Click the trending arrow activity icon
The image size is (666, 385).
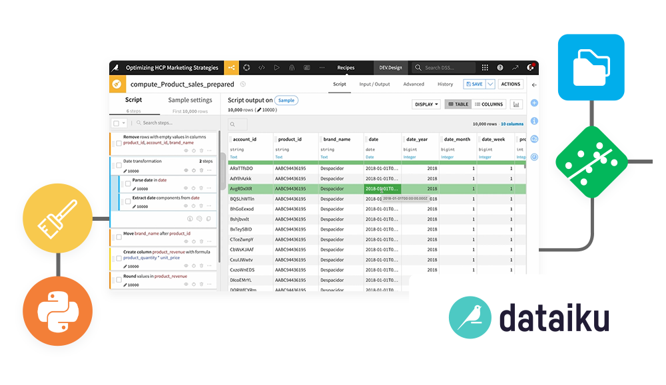(515, 67)
